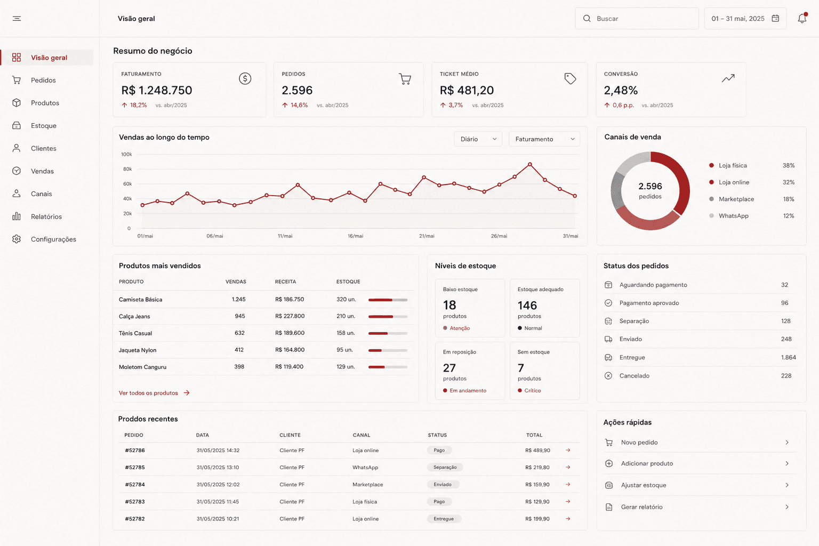Click WhatsApp legend color dot
819x546 pixels.
[x=711, y=216]
